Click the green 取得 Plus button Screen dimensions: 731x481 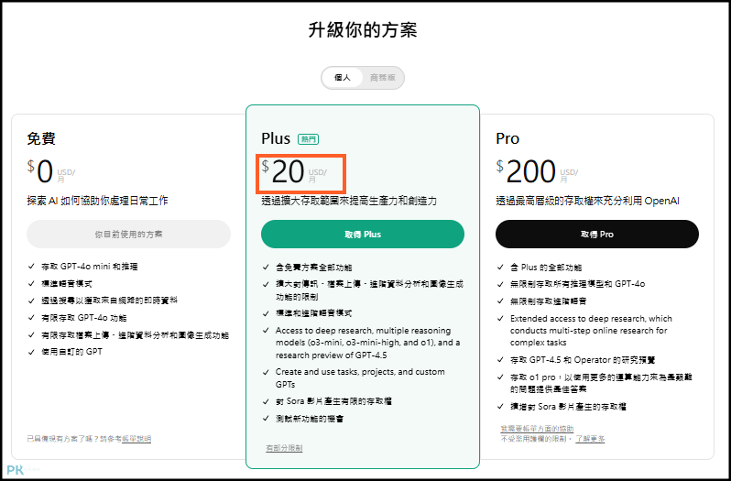click(x=363, y=234)
